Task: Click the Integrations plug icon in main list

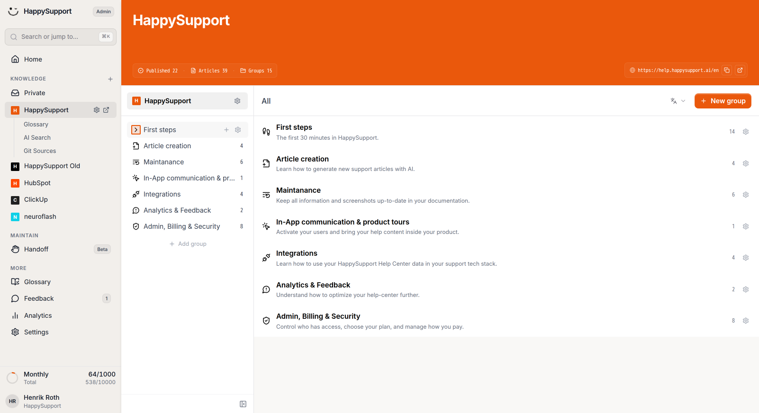Action: 266,258
